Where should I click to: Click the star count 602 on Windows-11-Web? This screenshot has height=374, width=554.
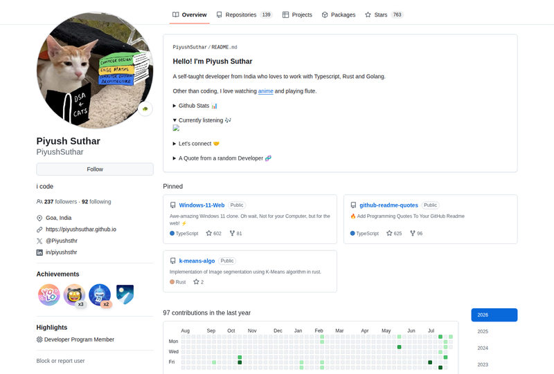coord(214,234)
